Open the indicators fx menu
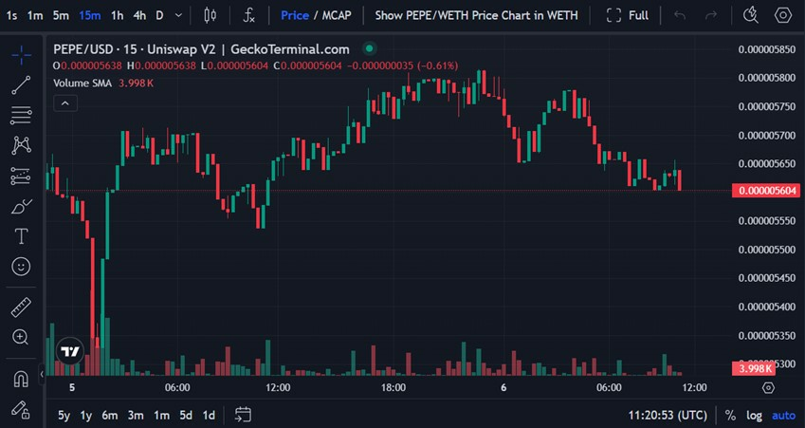This screenshot has height=428, width=805. pos(248,15)
